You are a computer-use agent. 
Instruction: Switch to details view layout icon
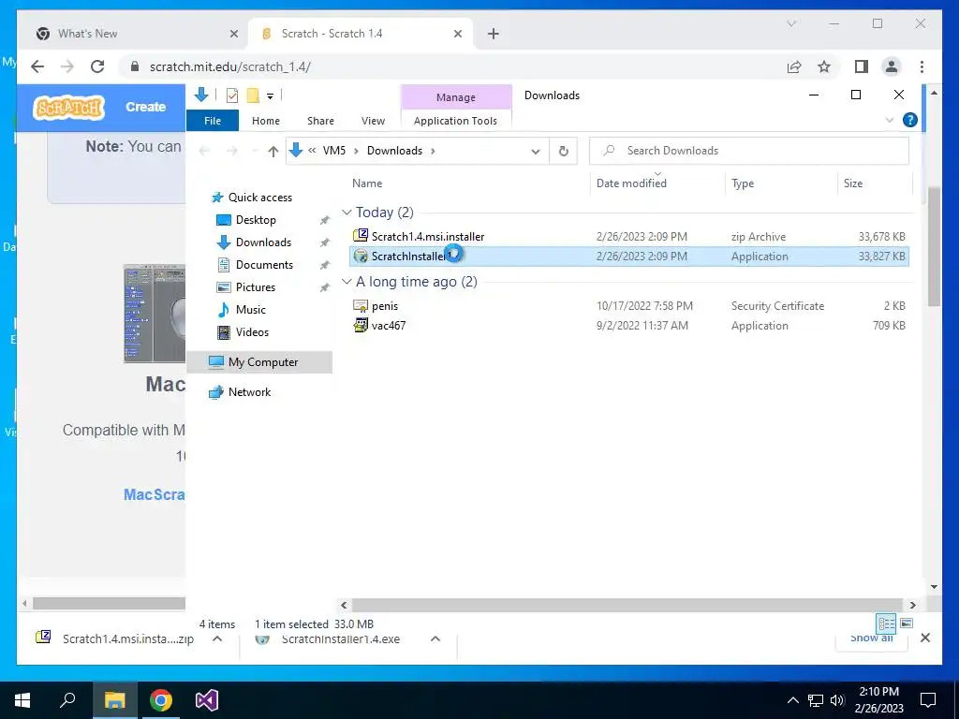(x=886, y=624)
